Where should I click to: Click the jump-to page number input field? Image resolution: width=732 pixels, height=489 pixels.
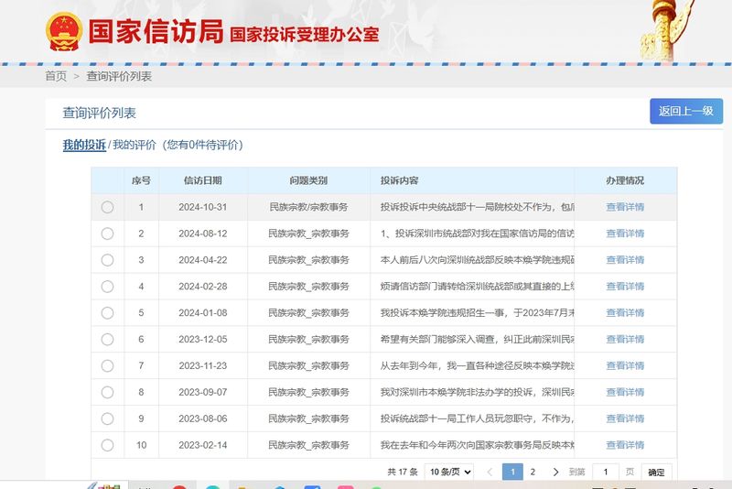click(x=606, y=473)
